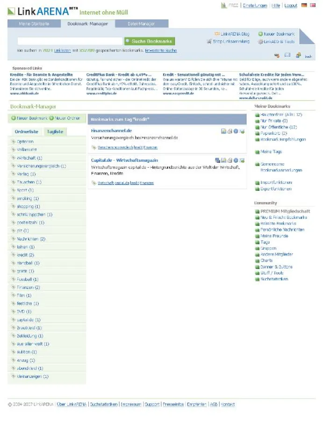Select the Handball (1) tag

coord(28,263)
